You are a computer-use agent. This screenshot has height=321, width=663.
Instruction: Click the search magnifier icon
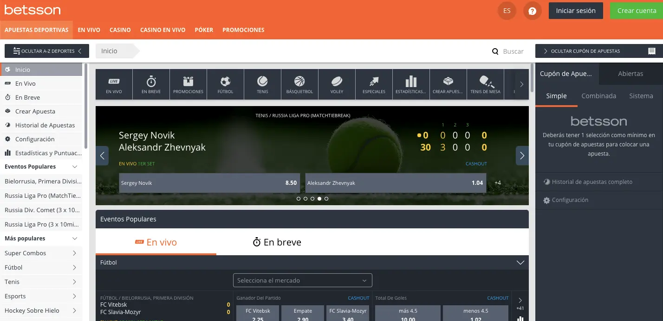click(x=495, y=51)
